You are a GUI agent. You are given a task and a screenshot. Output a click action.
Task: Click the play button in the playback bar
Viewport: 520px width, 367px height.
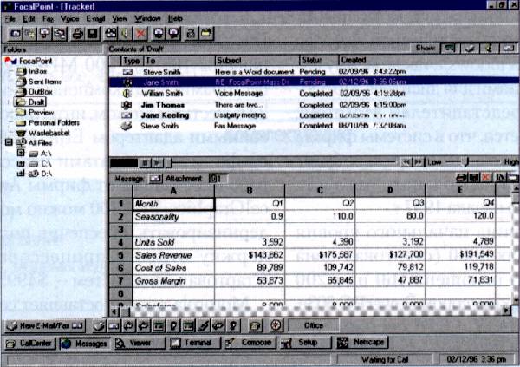click(x=157, y=163)
